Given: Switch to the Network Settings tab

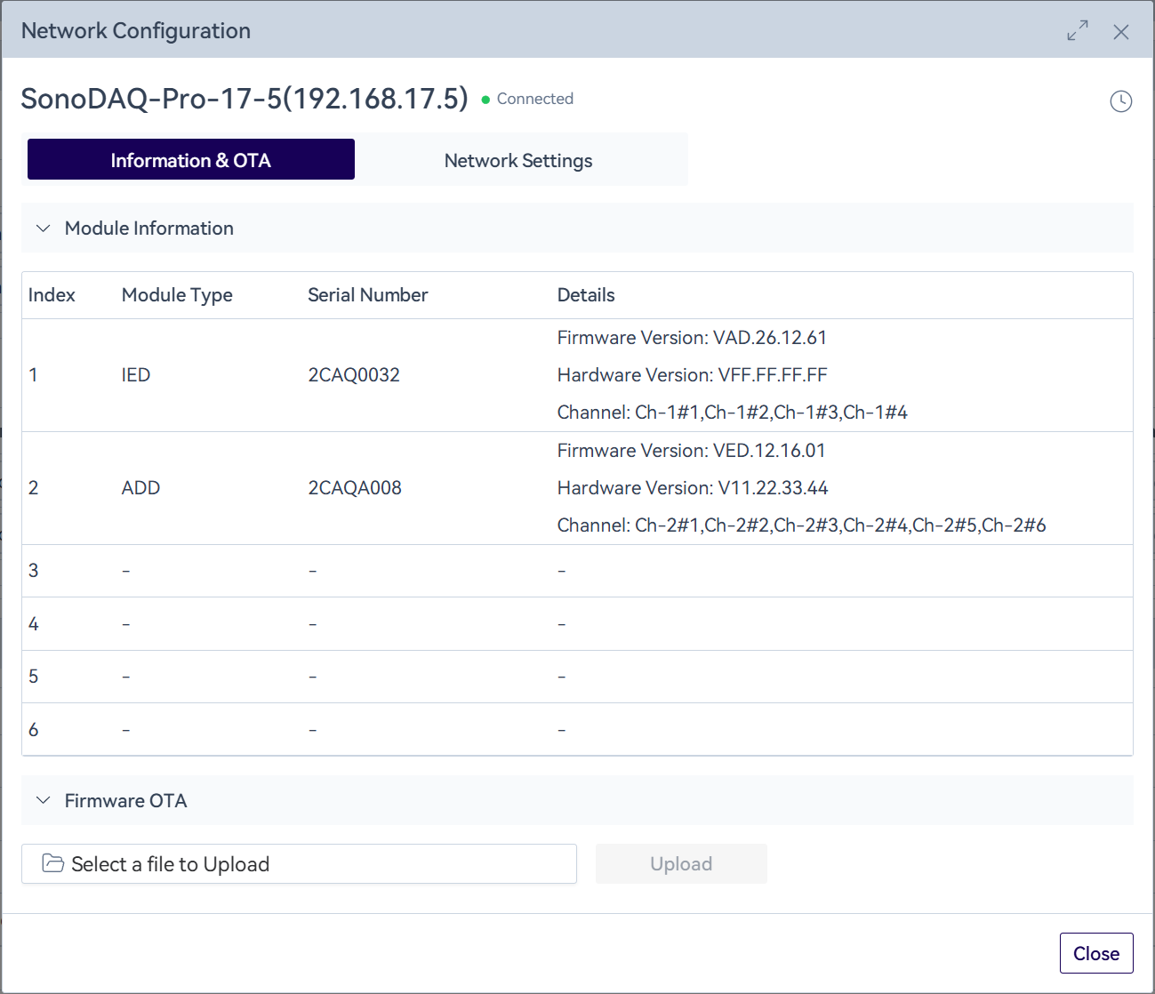Looking at the screenshot, I should [x=517, y=161].
